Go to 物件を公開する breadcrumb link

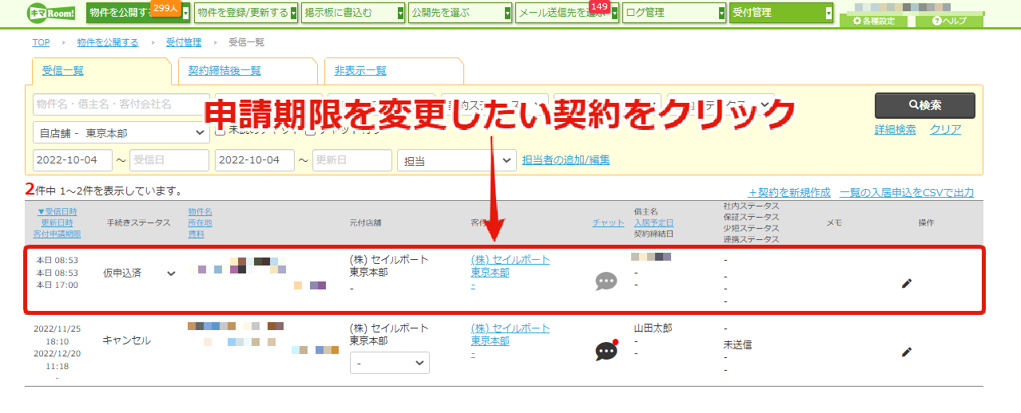107,42
